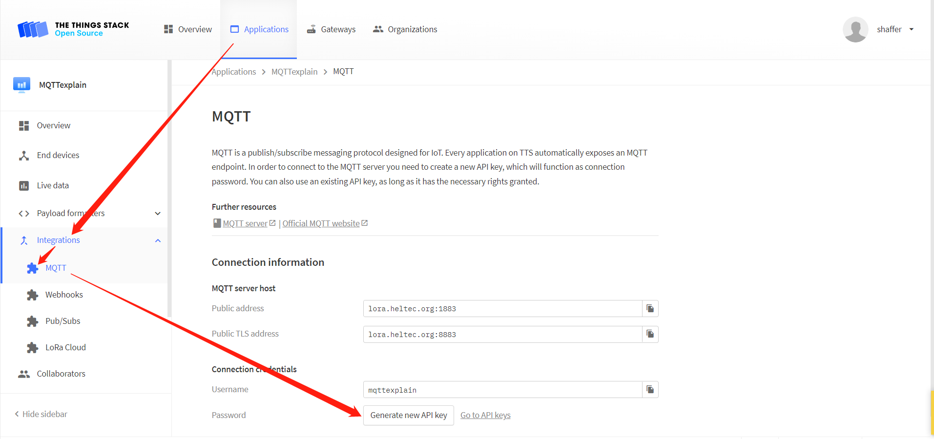
Task: Open Pub/Subs integration in sidebar
Action: click(62, 321)
